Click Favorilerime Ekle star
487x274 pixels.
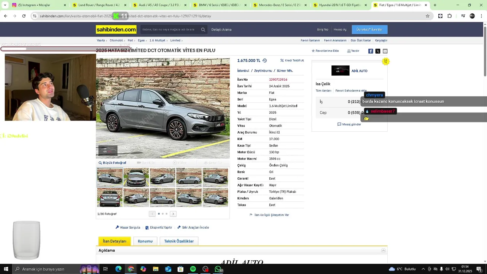[x=325, y=51]
